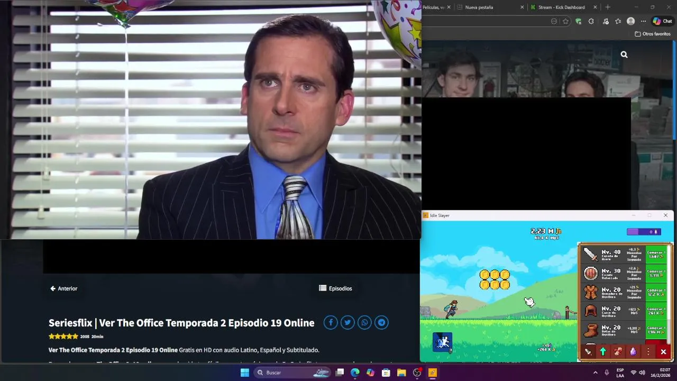Click the reinforced shield item icon

(590, 273)
